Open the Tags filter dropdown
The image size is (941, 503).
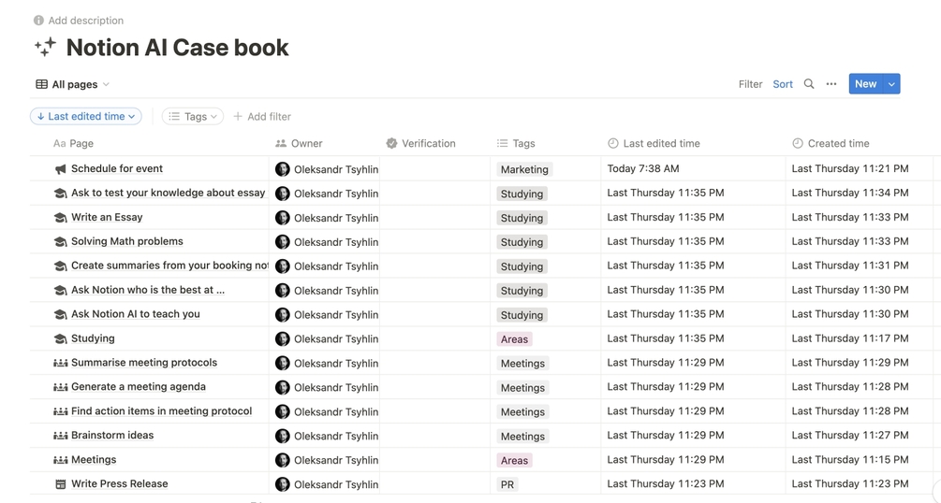point(193,117)
